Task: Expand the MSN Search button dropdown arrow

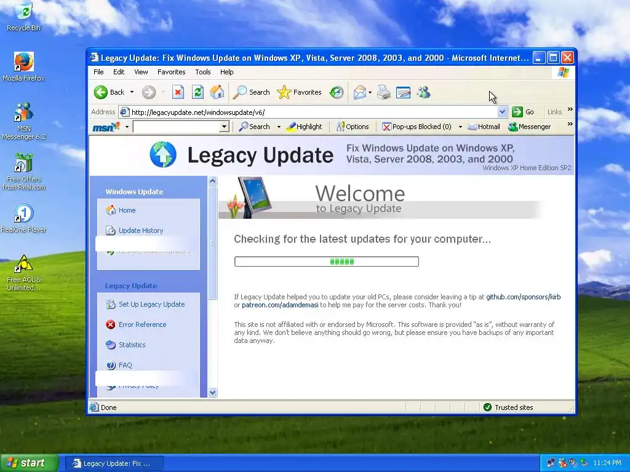Action: [x=279, y=127]
